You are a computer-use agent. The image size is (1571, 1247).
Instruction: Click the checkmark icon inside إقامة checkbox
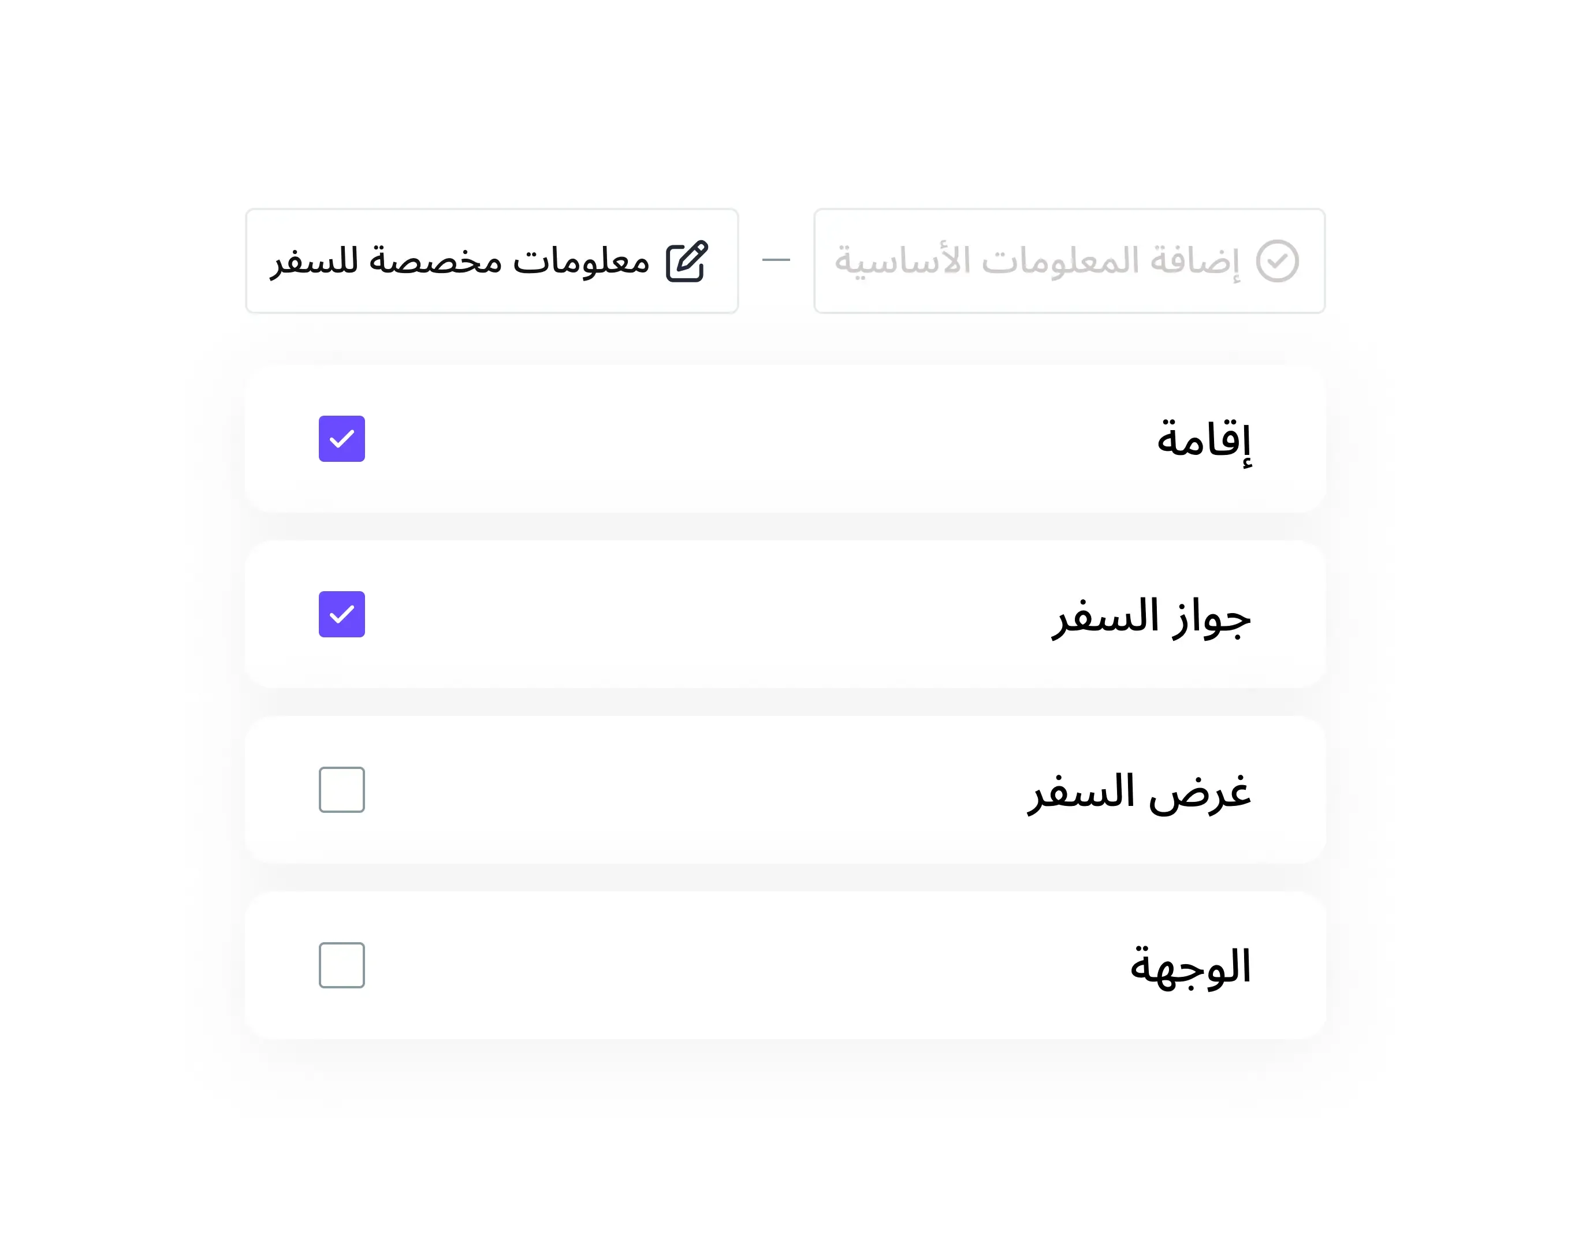pyautogui.click(x=341, y=439)
